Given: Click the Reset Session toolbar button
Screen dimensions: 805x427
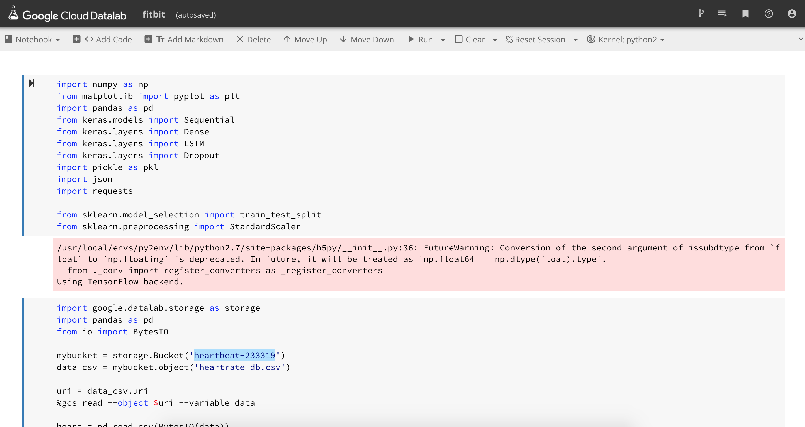Looking at the screenshot, I should click(x=535, y=39).
